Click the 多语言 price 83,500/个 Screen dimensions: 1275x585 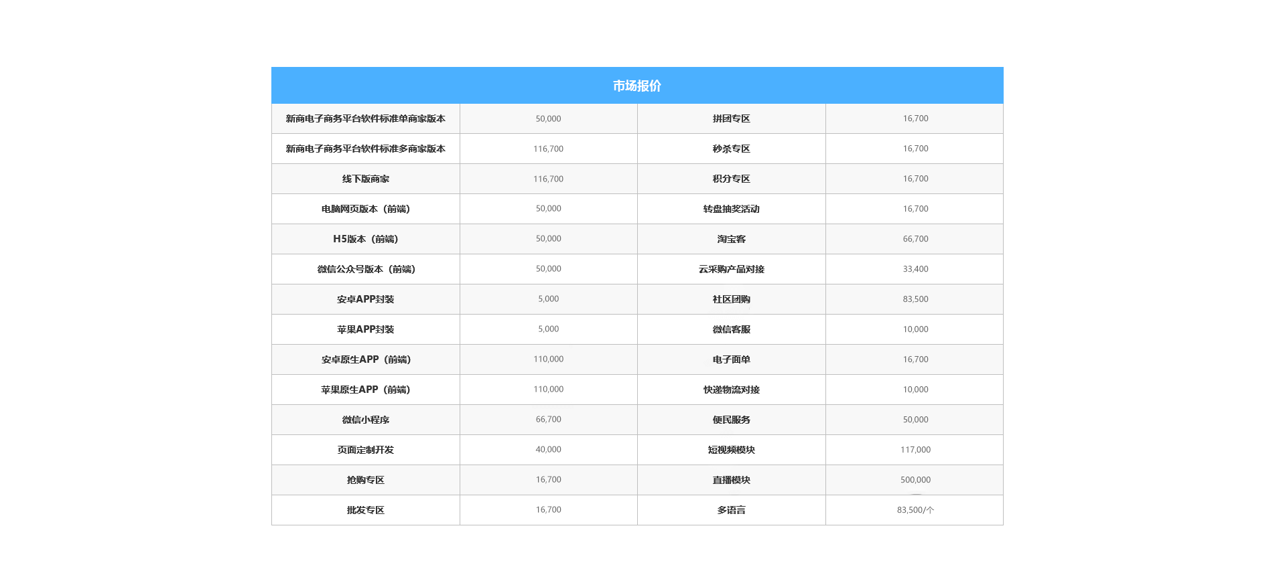click(915, 510)
